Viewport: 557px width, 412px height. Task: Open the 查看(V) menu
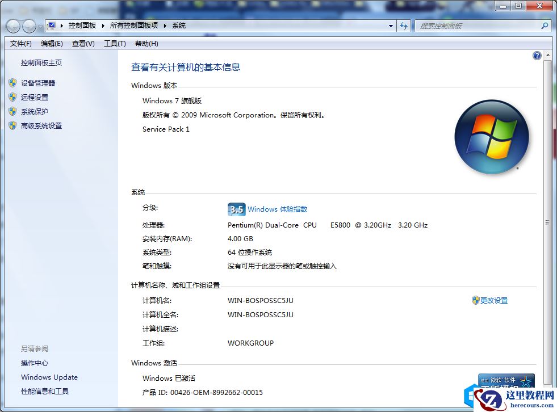point(83,44)
